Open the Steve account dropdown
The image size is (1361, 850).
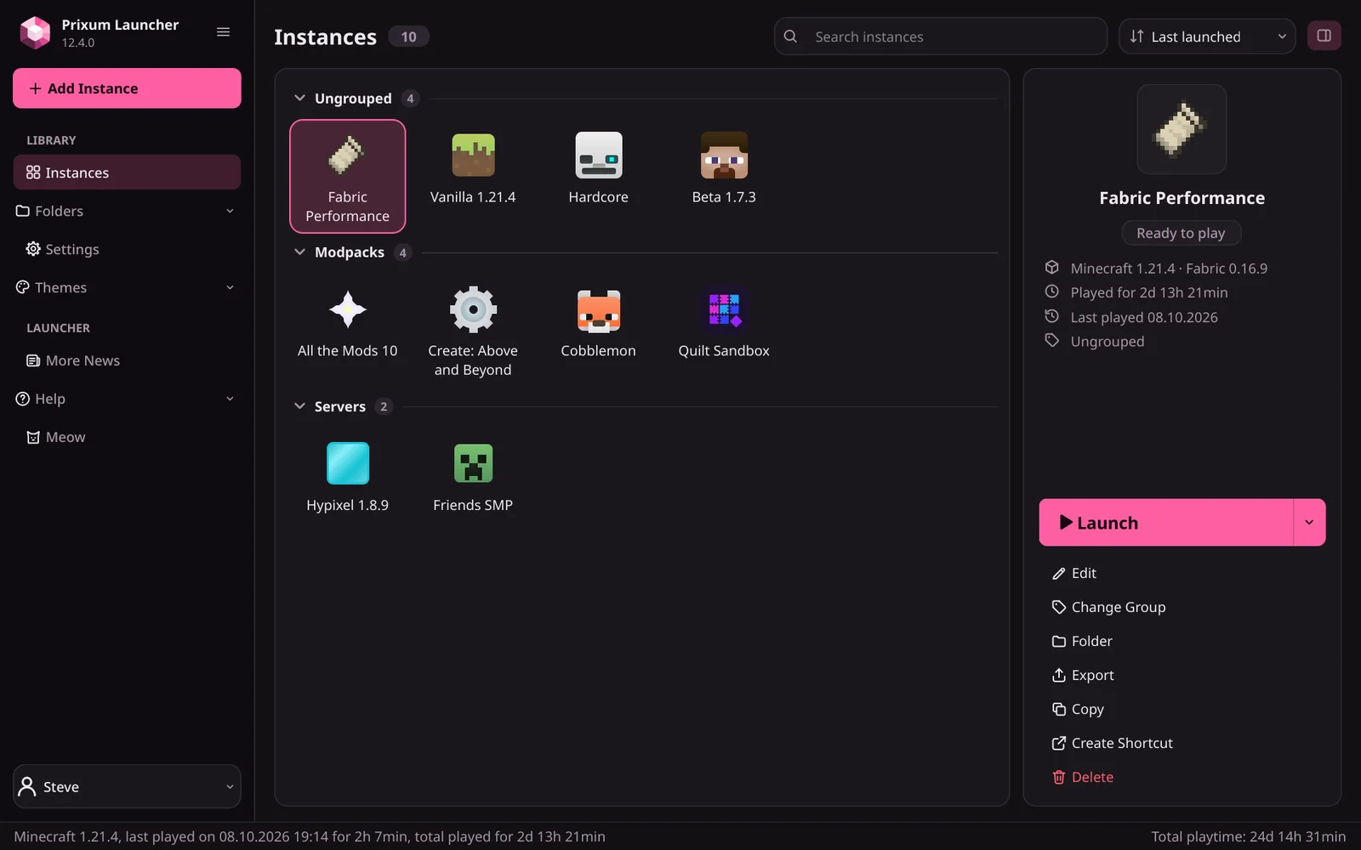click(x=127, y=786)
